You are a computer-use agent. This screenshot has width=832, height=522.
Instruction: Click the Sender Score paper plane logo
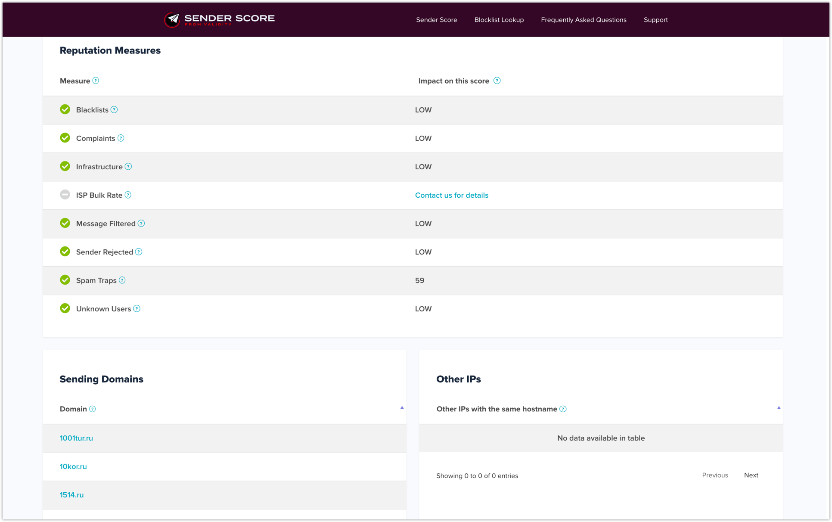tap(172, 19)
